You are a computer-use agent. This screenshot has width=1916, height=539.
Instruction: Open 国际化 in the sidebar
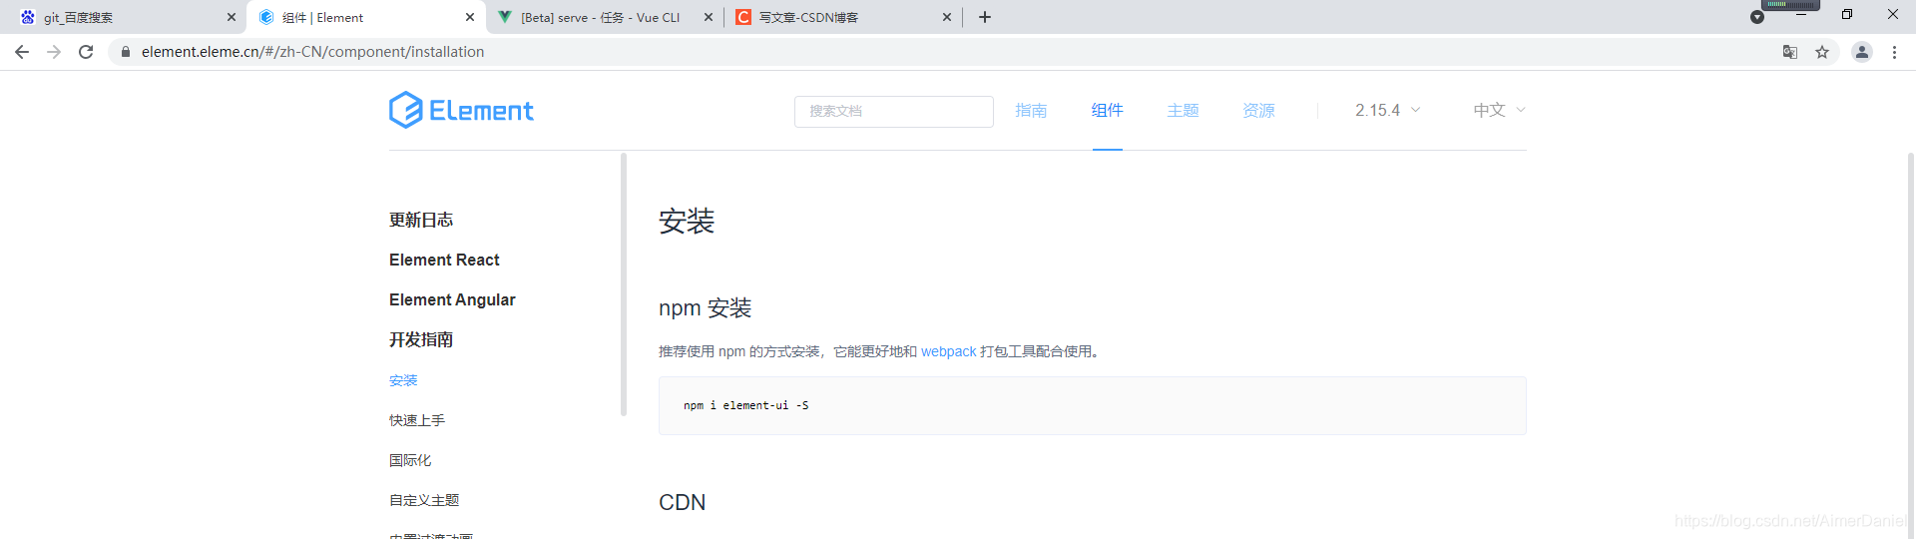(410, 460)
